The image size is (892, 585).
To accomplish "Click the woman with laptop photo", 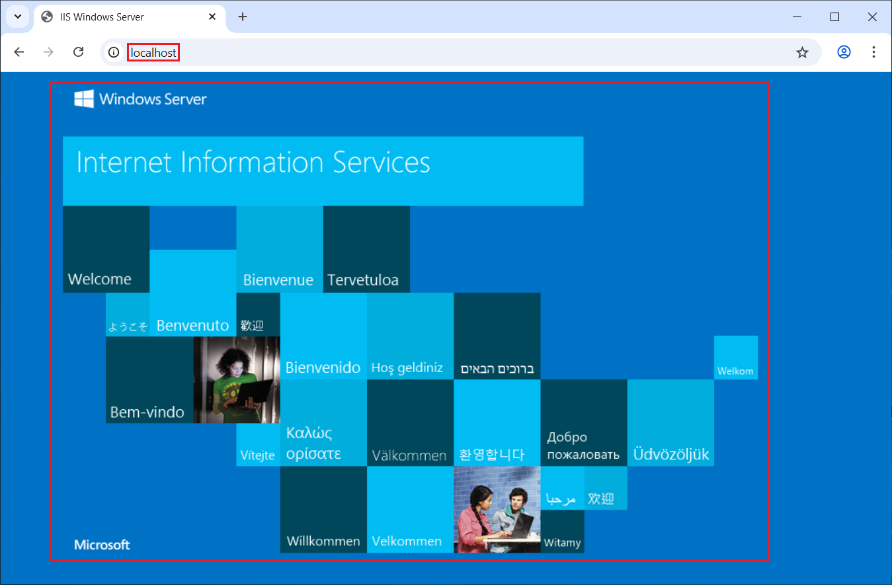I will [x=237, y=379].
